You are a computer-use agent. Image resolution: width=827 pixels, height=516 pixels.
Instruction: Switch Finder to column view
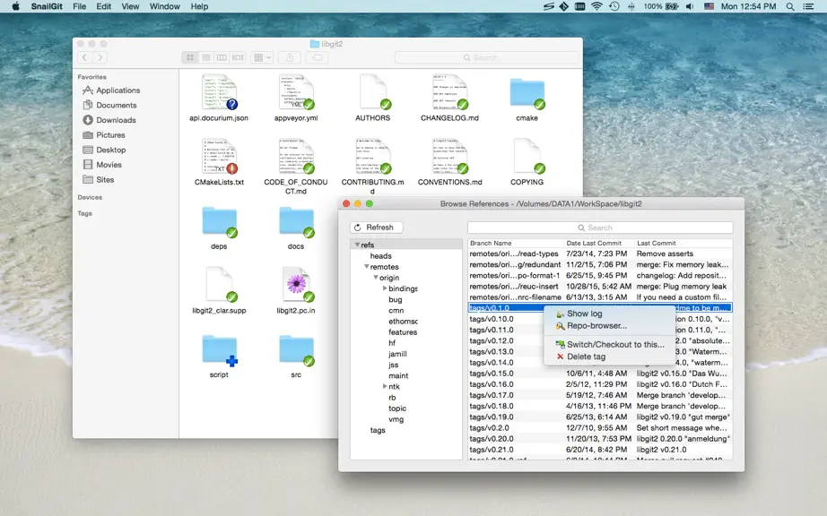[x=222, y=57]
